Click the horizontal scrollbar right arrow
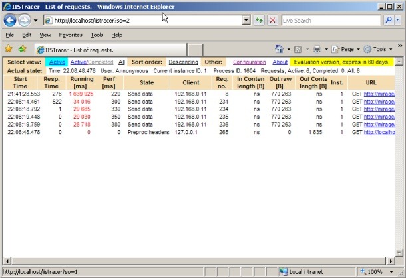Image resolution: width=406 pixels, height=278 pixels. click(x=391, y=261)
